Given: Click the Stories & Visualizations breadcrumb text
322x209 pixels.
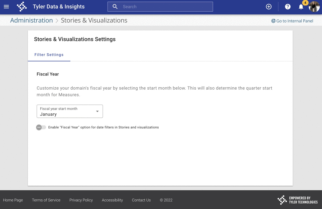Looking at the screenshot, I should click(94, 20).
